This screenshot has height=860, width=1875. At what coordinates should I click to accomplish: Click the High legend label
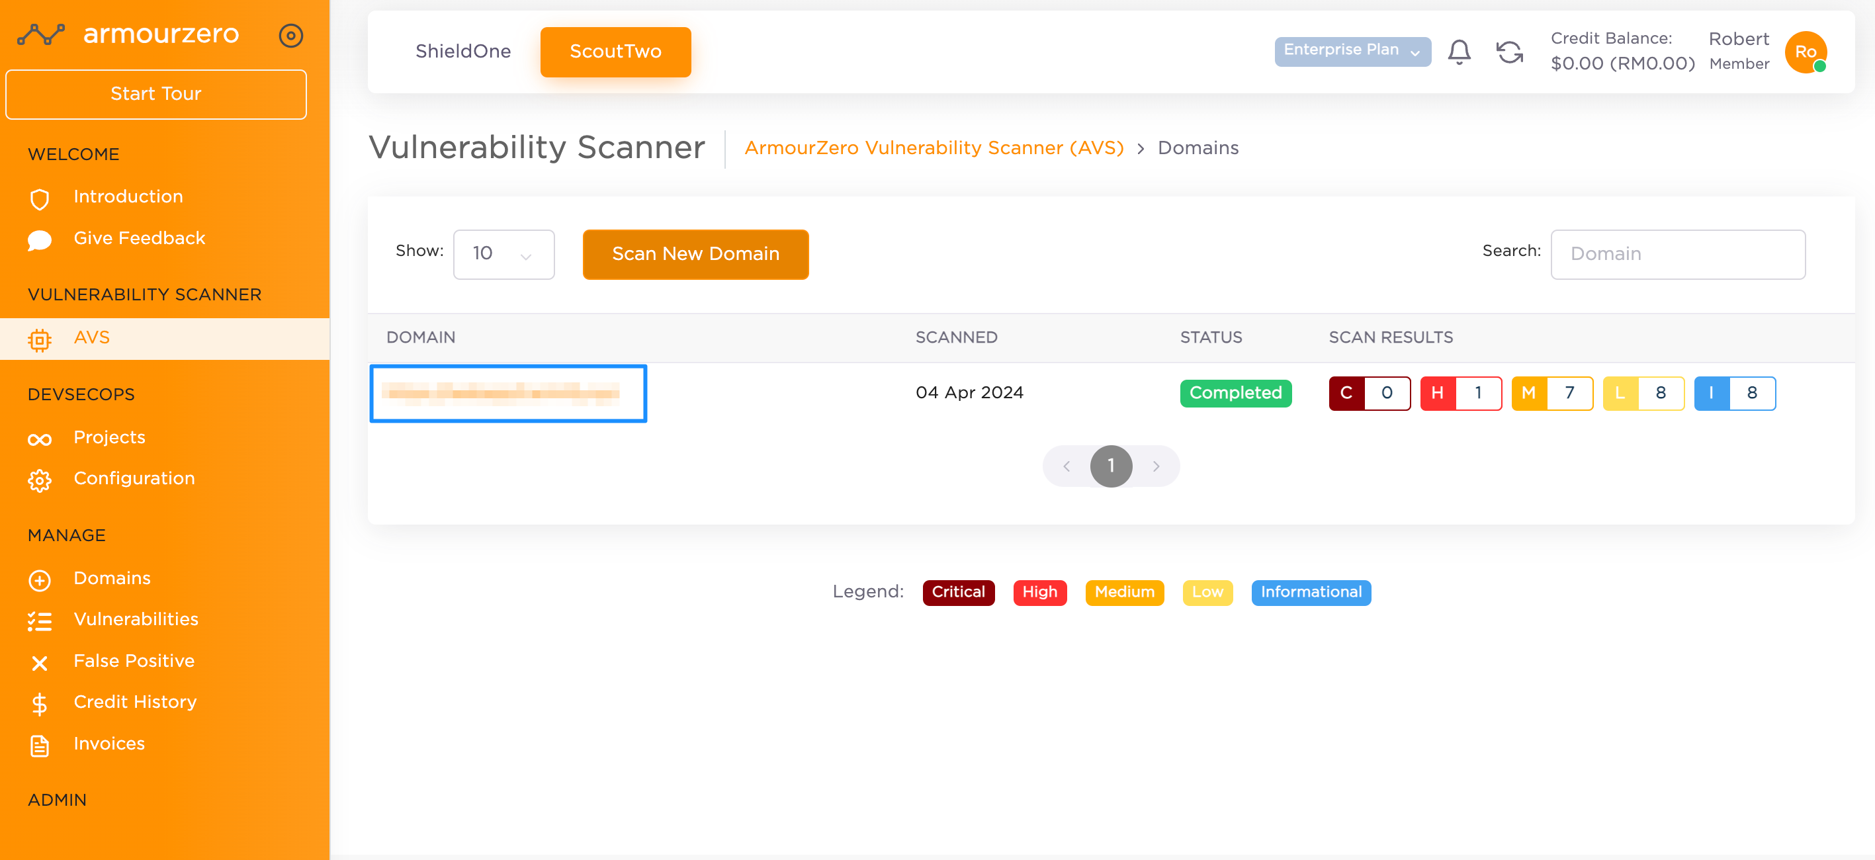click(1039, 593)
